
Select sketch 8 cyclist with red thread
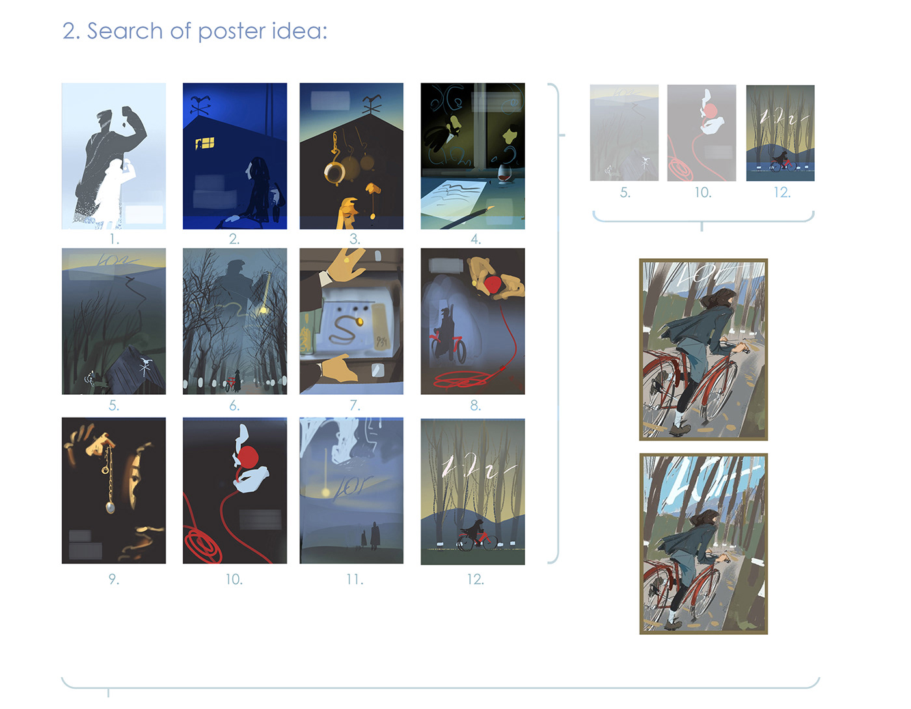[x=473, y=321]
